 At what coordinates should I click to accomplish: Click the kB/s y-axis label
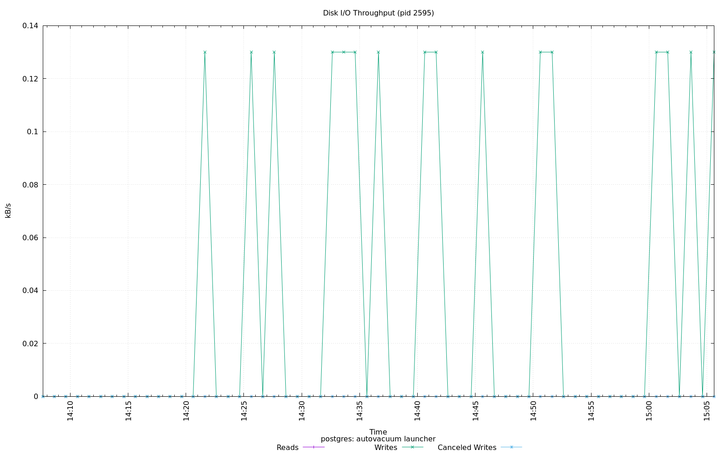tap(8, 211)
